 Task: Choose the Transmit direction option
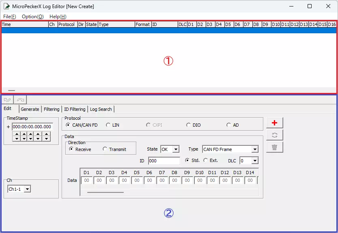tap(105, 149)
